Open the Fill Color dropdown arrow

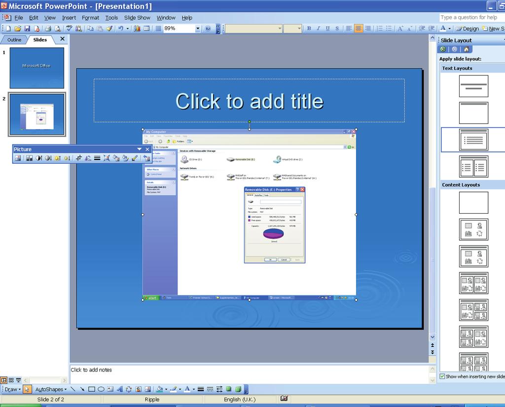tap(166, 389)
